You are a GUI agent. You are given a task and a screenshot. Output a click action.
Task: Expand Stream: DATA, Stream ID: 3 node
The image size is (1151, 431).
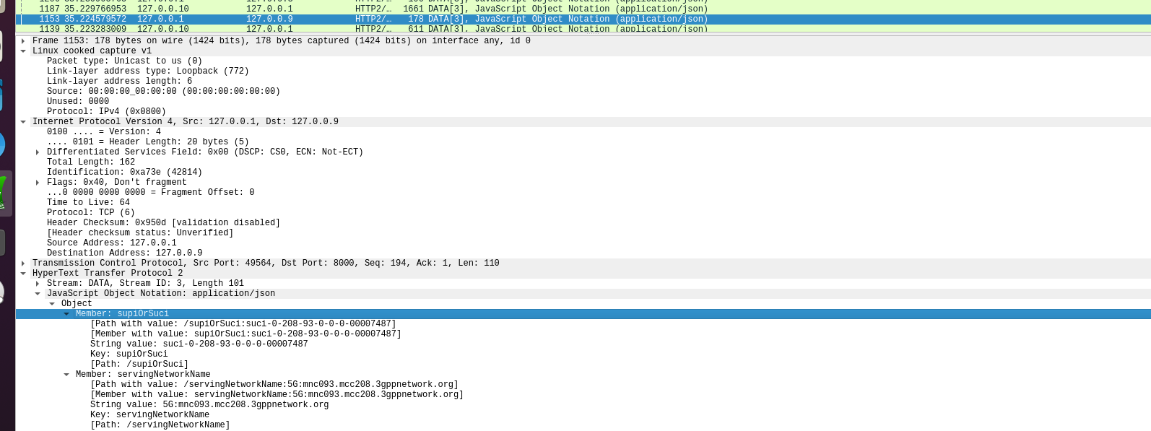38,284
